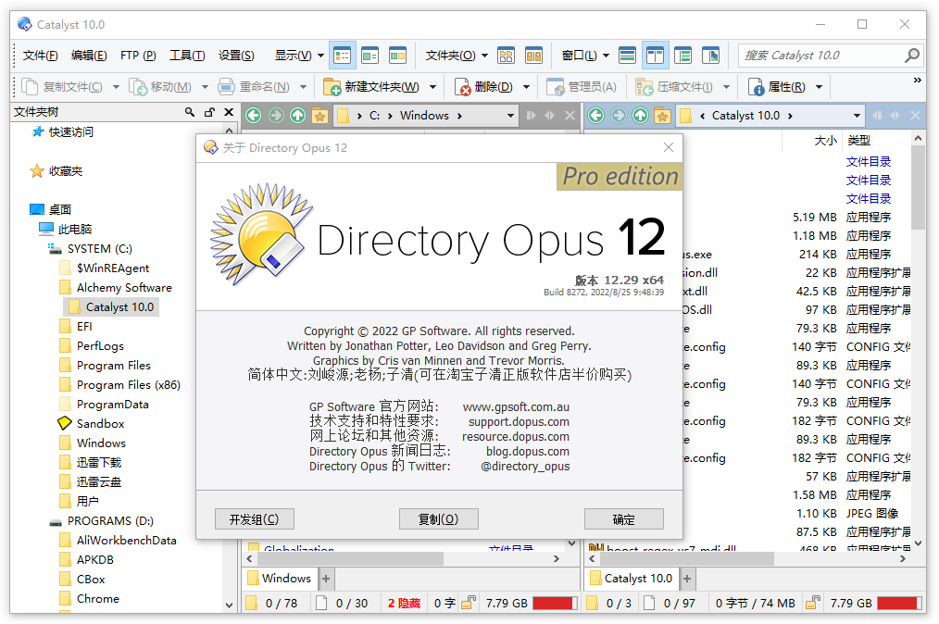Click Properties toolbar button
The width and height of the screenshot is (939, 624).
(777, 87)
